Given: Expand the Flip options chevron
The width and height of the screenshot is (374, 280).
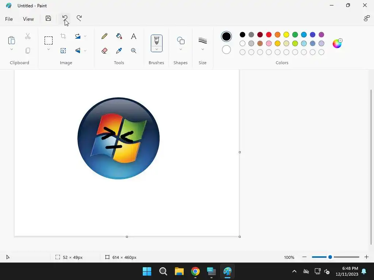Looking at the screenshot, I should pos(85,51).
